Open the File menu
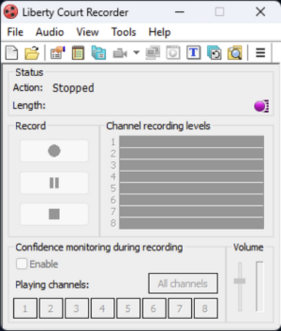Image resolution: width=281 pixels, height=331 pixels. tap(15, 32)
